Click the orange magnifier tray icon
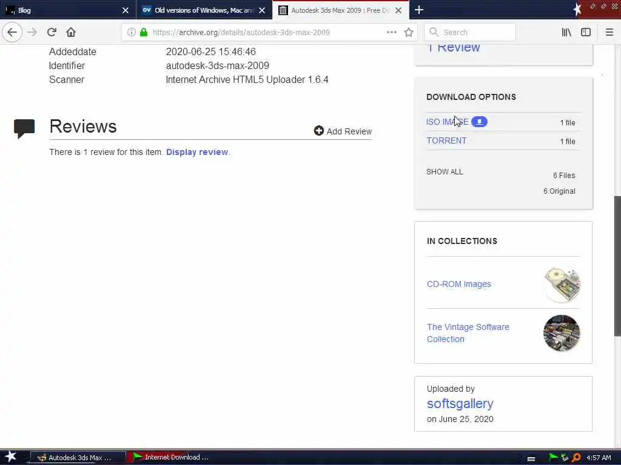The image size is (621, 465). [x=576, y=458]
